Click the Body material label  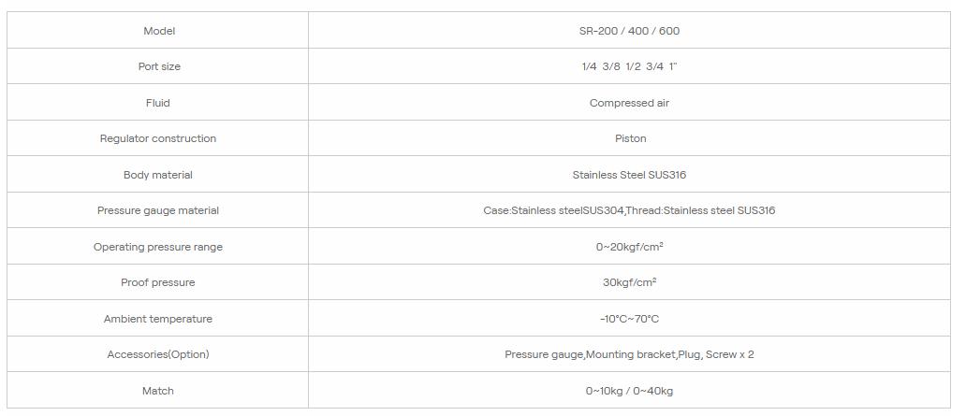pyautogui.click(x=158, y=175)
